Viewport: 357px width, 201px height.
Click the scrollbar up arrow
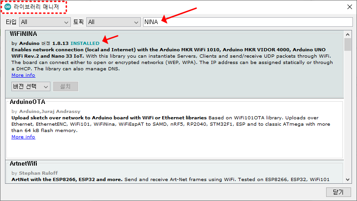[x=347, y=34]
